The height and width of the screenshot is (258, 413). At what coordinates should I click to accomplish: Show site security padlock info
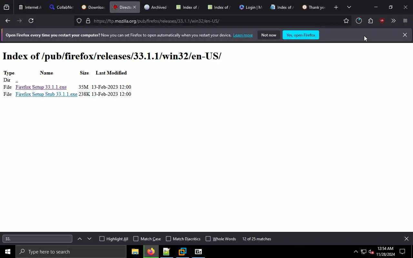click(88, 21)
